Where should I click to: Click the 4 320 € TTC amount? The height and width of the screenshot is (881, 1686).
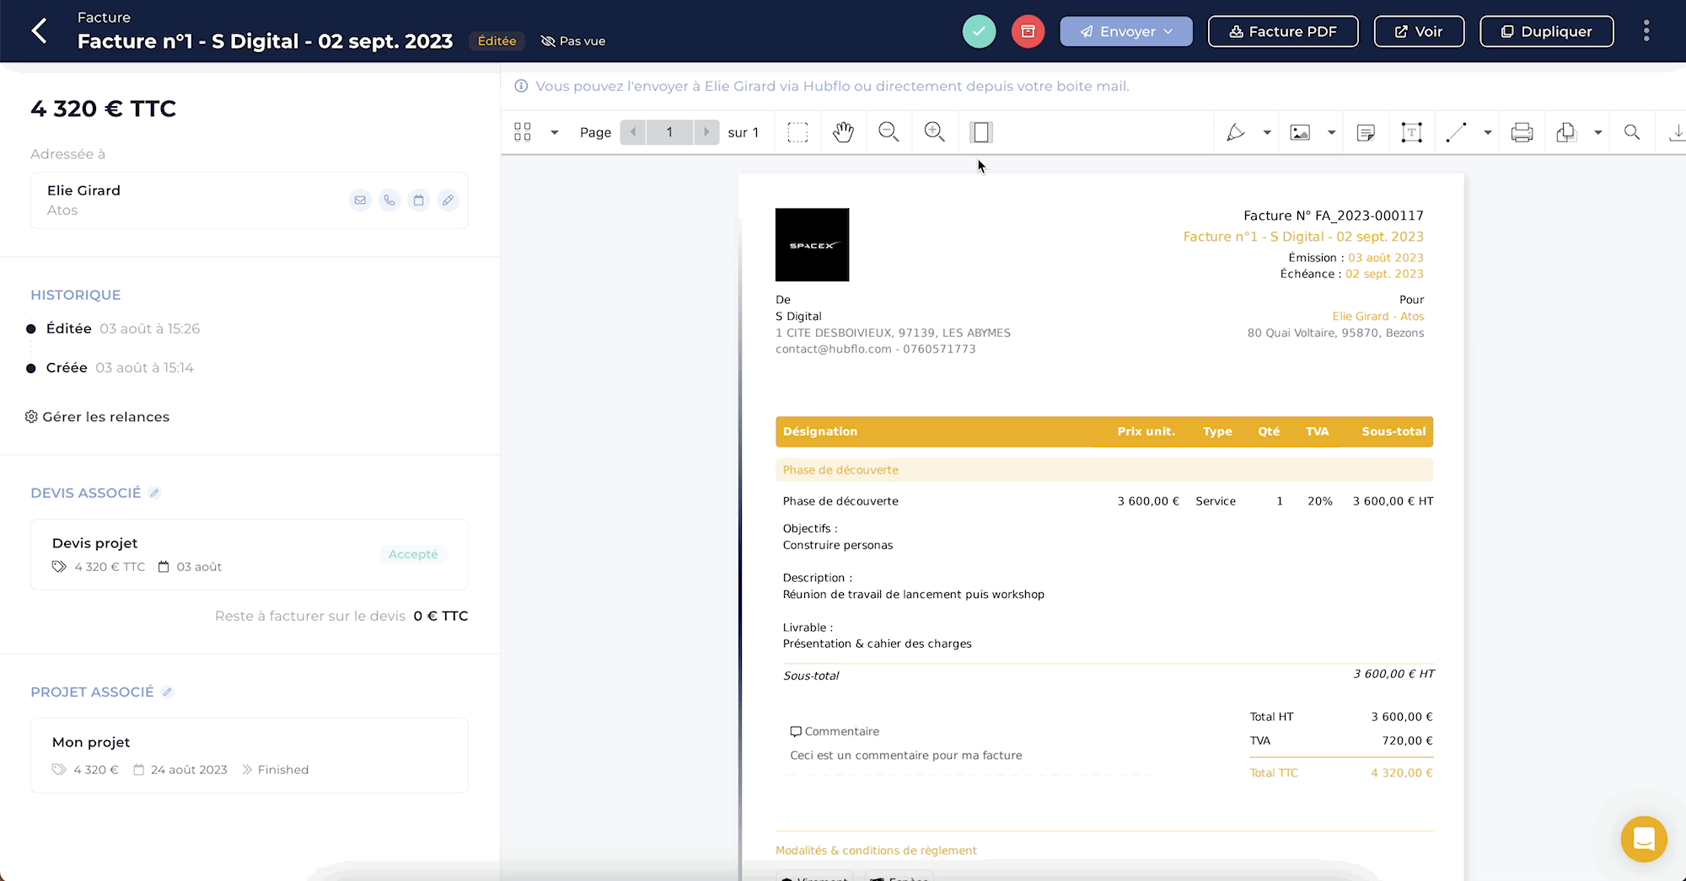pos(103,109)
